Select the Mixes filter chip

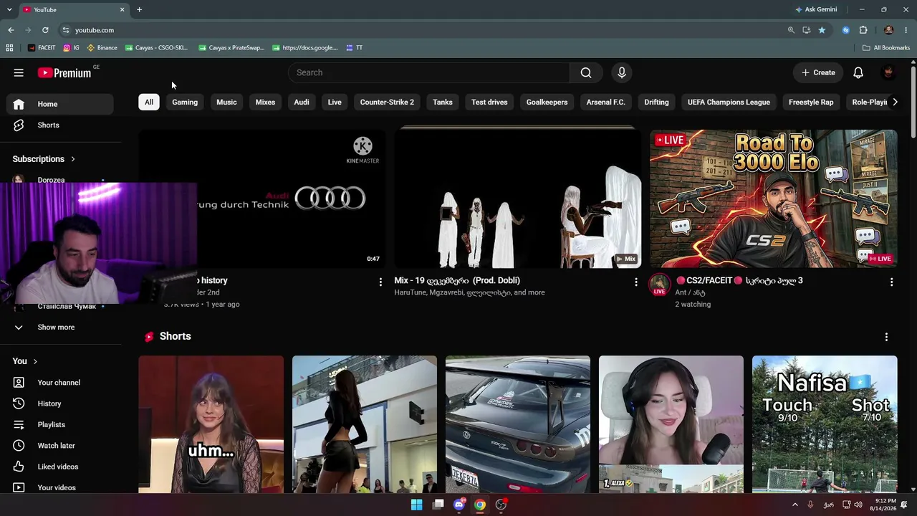point(265,102)
